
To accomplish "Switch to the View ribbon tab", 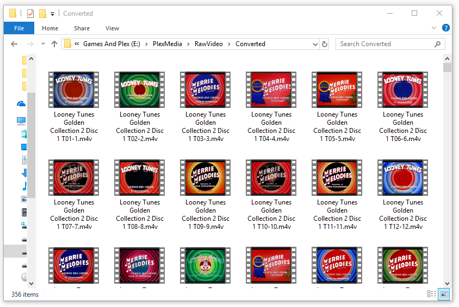I will tap(112, 28).
